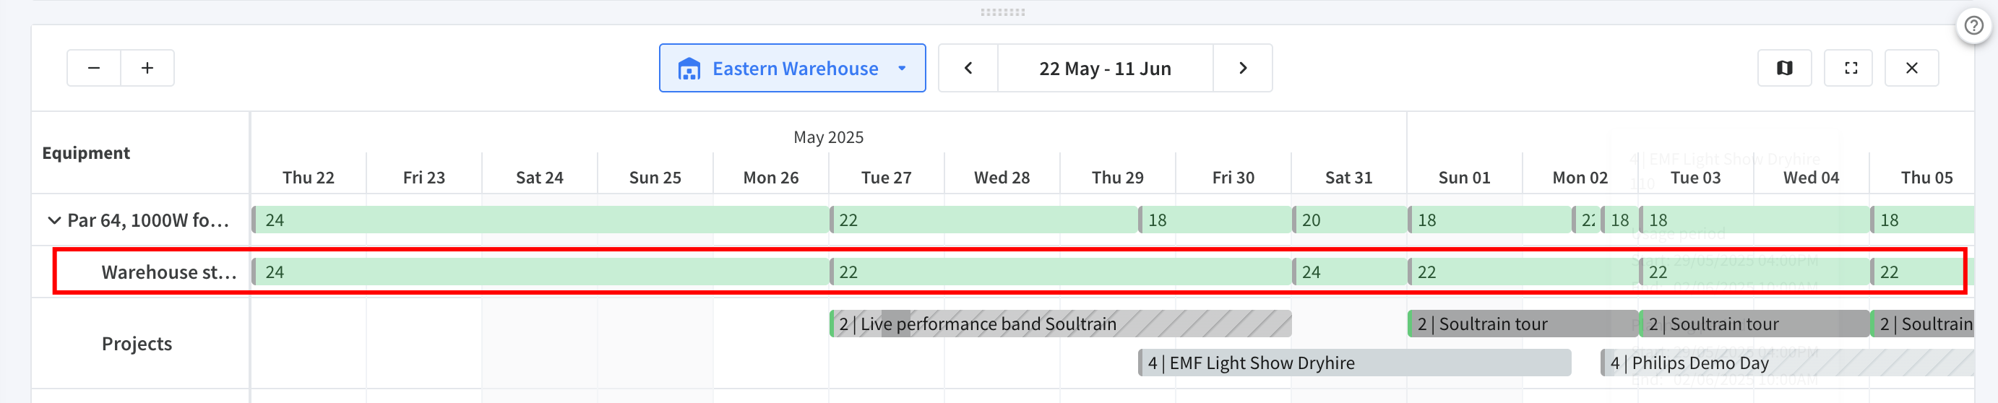Open the help question mark icon
The image size is (1998, 403).
point(1974,26)
